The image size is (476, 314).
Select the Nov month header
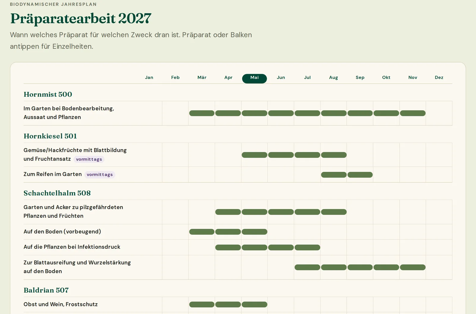pyautogui.click(x=413, y=78)
